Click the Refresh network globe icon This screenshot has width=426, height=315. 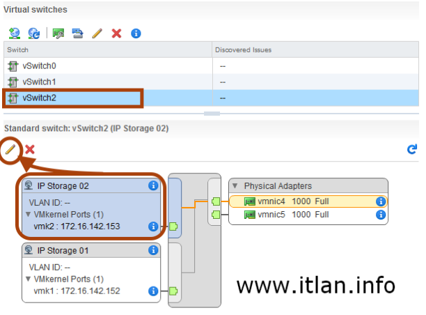click(x=33, y=33)
